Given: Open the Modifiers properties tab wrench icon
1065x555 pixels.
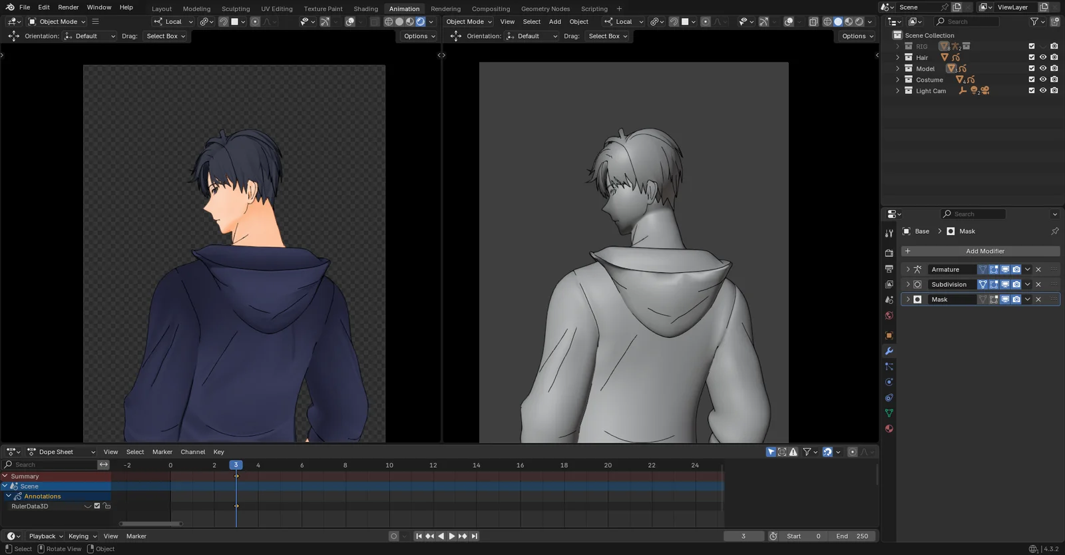Looking at the screenshot, I should point(889,351).
